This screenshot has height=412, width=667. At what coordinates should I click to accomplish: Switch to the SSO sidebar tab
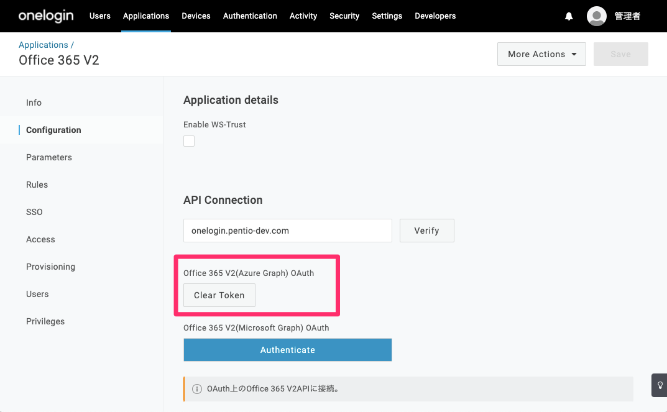coord(34,212)
